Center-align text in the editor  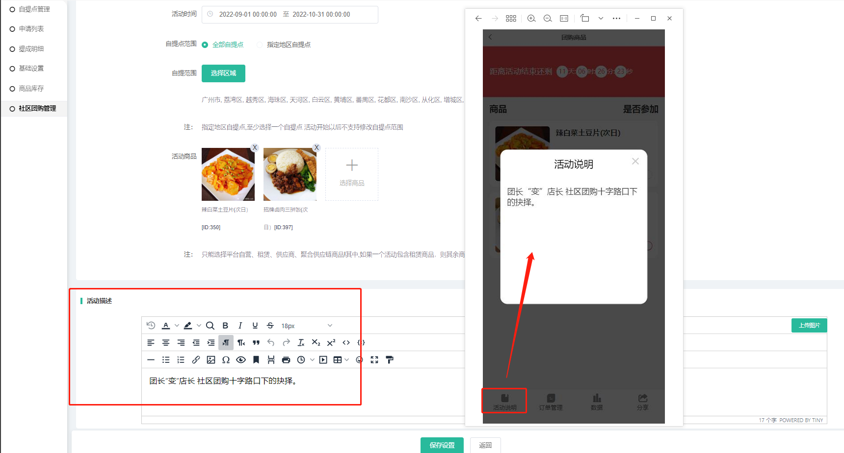pos(166,343)
